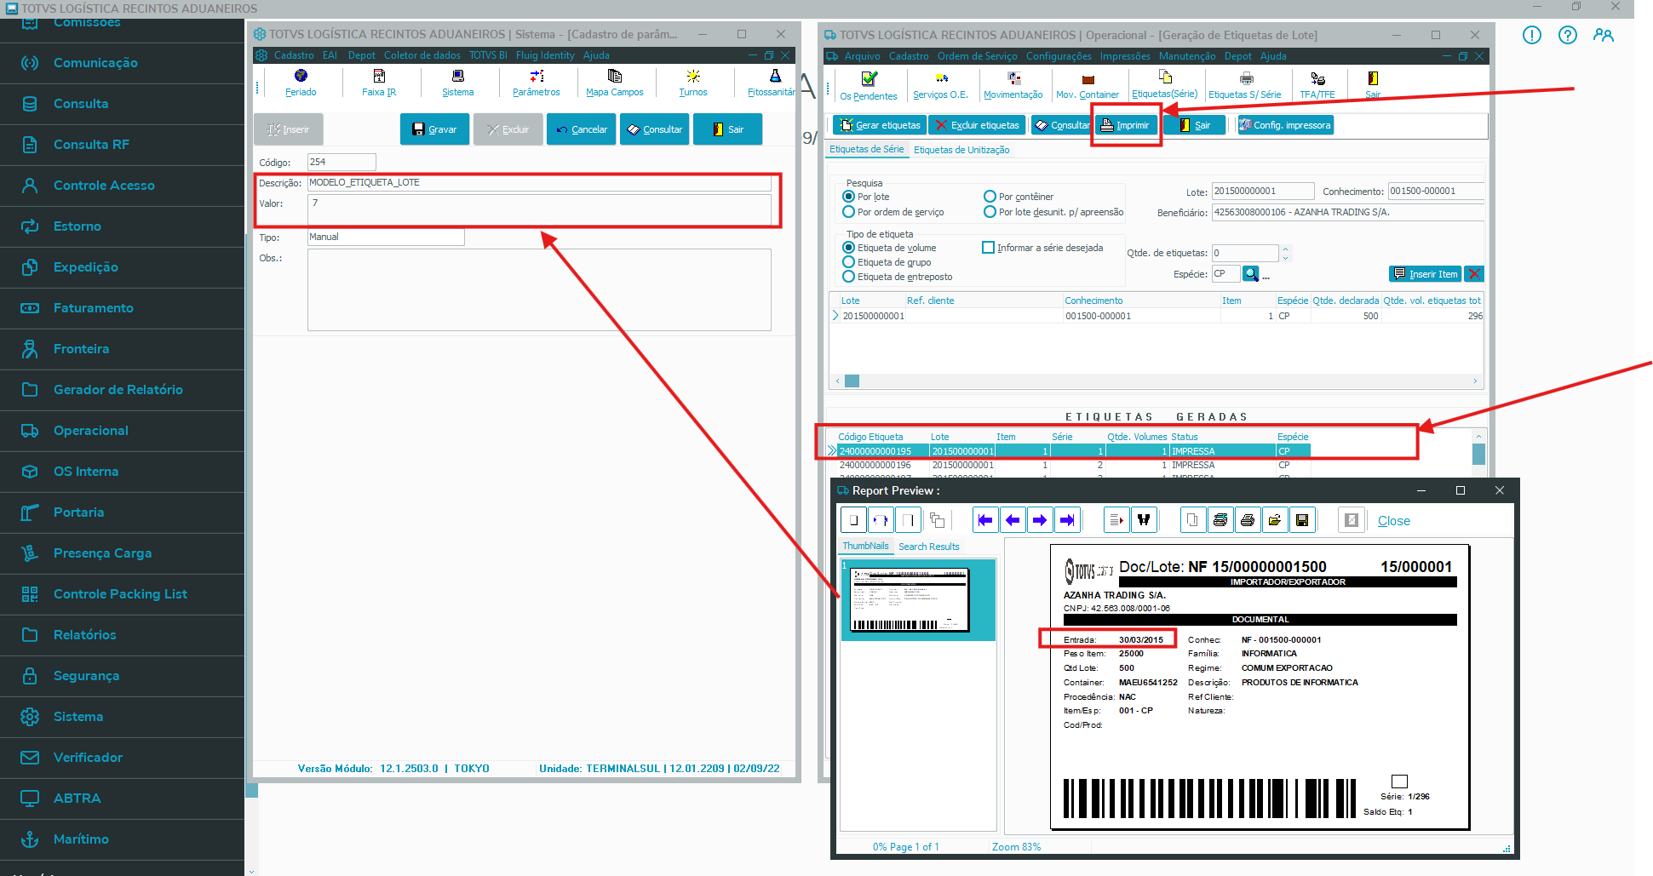Click the binoculars search icon in Report Preview
The image size is (1653, 876).
pyautogui.click(x=1144, y=520)
